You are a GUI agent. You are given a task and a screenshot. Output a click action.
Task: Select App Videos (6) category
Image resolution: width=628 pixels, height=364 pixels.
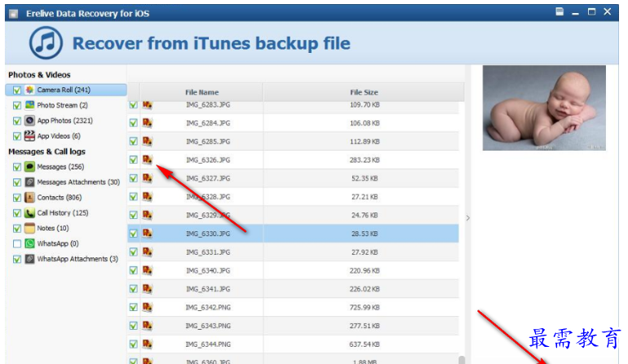coord(59,136)
